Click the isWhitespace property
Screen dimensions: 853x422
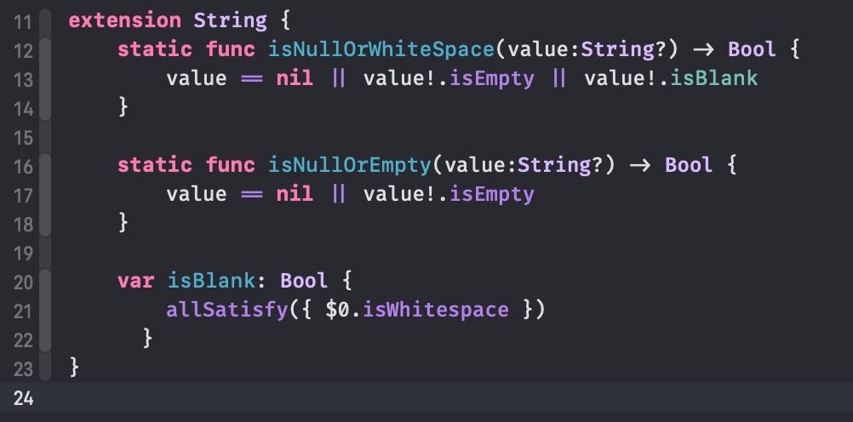(x=436, y=310)
